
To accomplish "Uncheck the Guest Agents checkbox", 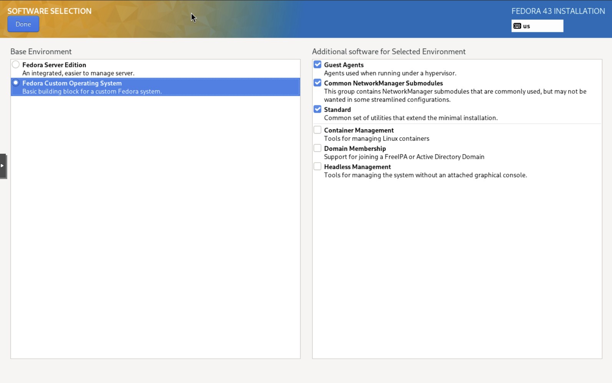I will pos(317,65).
